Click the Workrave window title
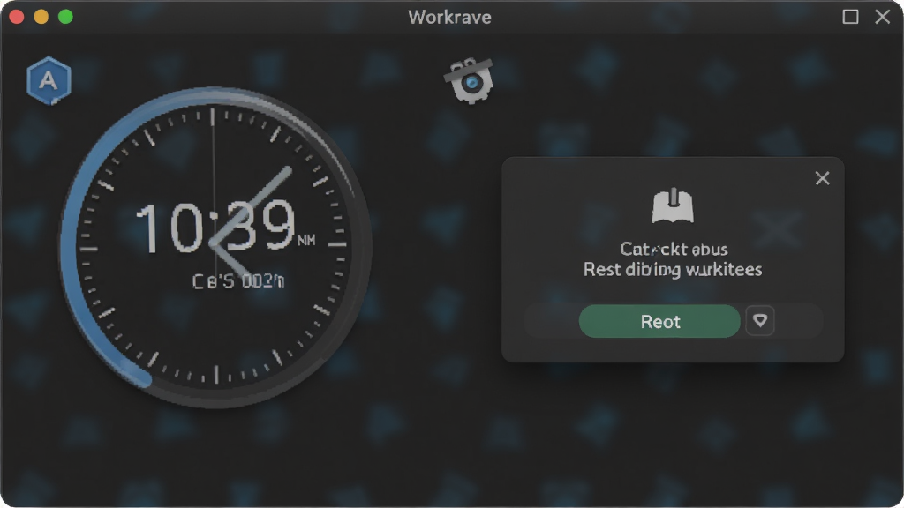The height and width of the screenshot is (508, 904). pos(449,18)
